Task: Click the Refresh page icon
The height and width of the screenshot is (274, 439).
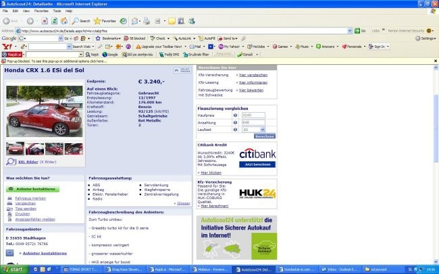Action: coord(54,21)
